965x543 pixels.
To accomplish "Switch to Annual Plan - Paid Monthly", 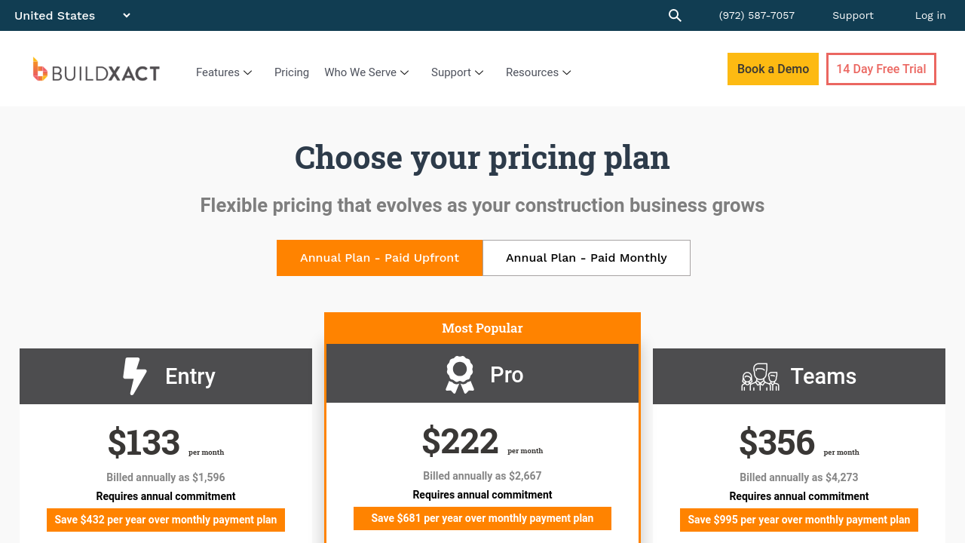I will pos(586,258).
